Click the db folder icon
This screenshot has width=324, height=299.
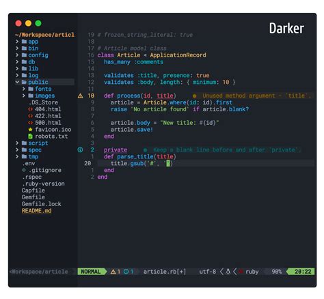pyautogui.click(x=24, y=61)
